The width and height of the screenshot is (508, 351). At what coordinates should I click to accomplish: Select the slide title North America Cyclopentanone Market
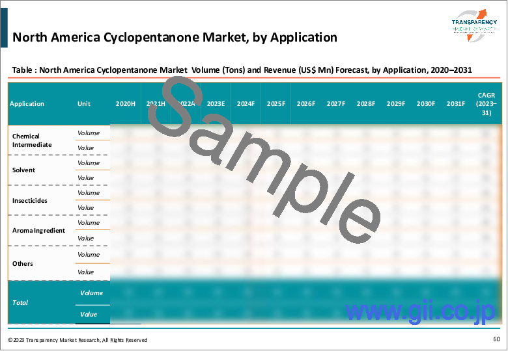tap(175, 37)
